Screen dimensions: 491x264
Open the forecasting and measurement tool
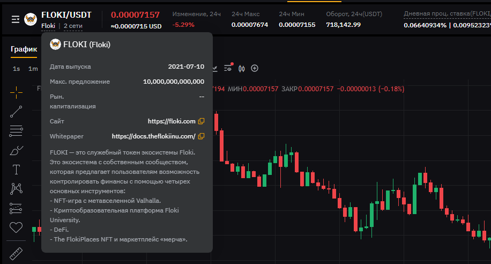click(x=16, y=208)
